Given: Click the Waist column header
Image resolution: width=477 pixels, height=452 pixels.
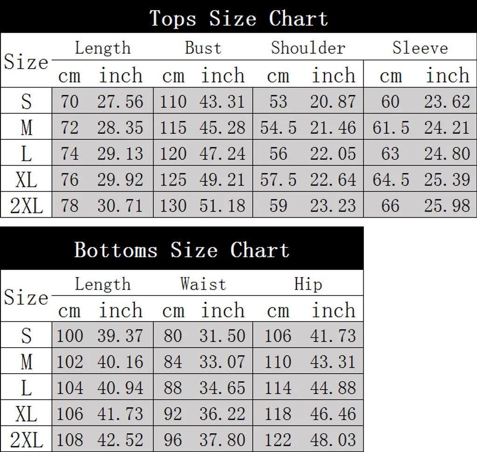Looking at the screenshot, I should pyautogui.click(x=203, y=284).
